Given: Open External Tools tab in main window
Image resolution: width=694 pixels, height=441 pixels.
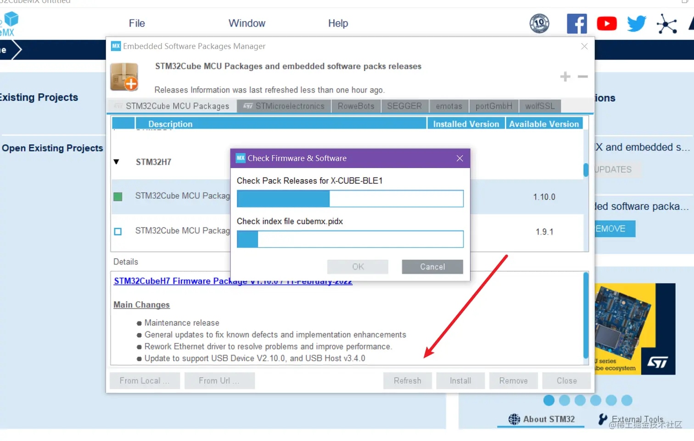Looking at the screenshot, I should click(632, 419).
